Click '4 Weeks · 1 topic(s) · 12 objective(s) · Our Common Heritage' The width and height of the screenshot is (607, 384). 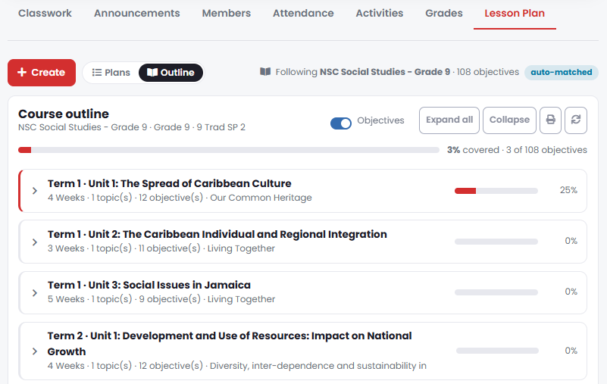click(x=180, y=198)
